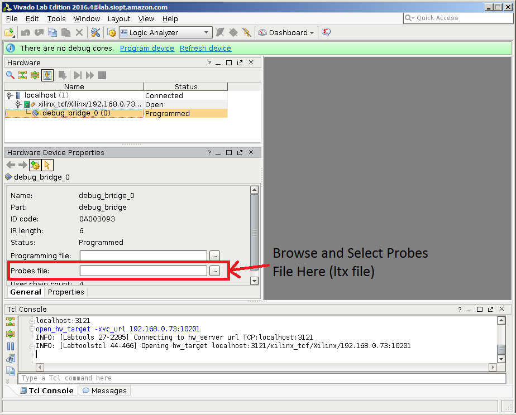The image size is (516, 415).
Task: Open the Tools menu
Action: point(56,19)
